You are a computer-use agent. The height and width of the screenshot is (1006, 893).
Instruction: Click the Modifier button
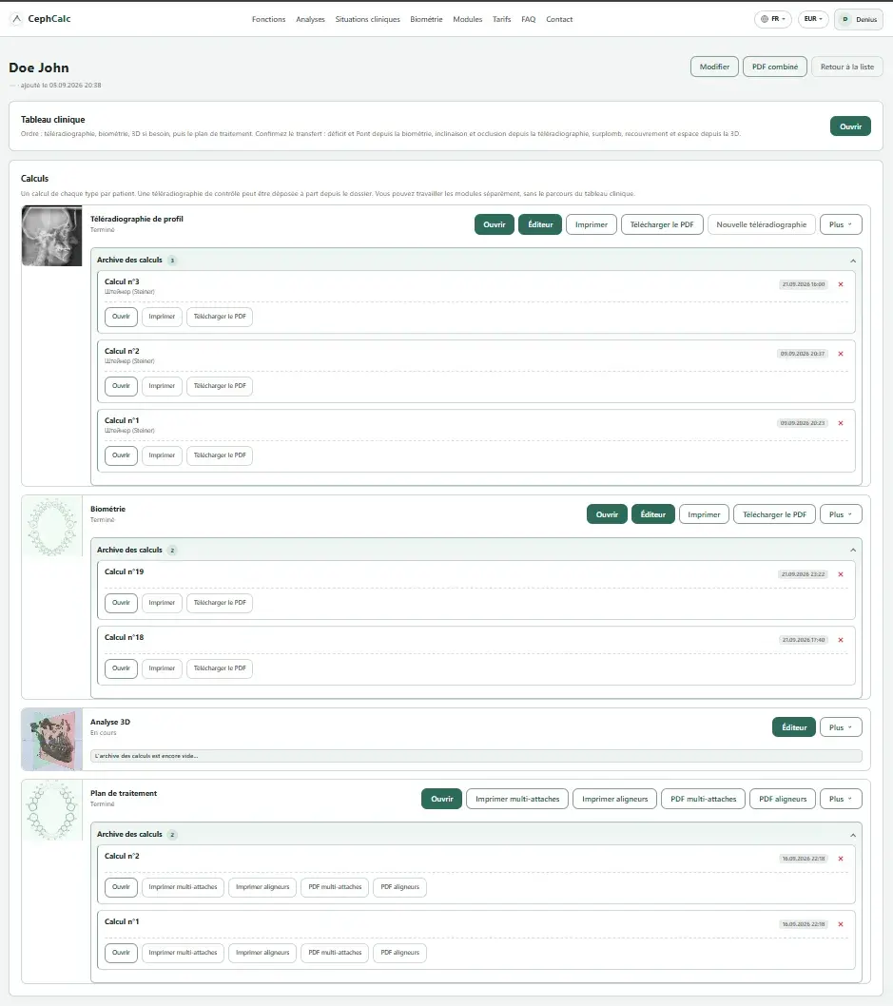714,67
